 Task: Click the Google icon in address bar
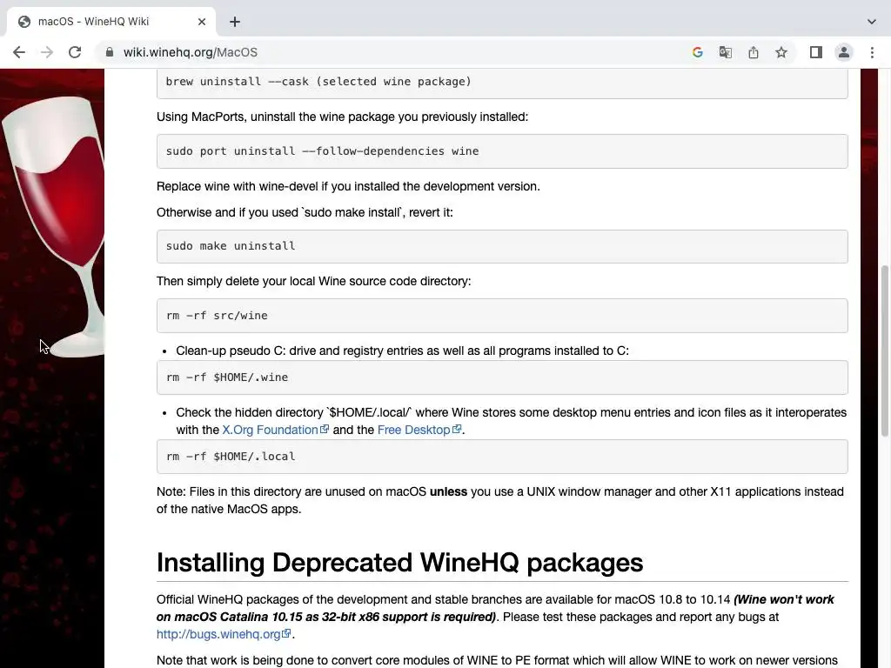pos(697,52)
